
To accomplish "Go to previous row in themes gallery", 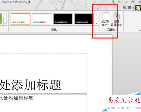I will (x=5, y=15).
